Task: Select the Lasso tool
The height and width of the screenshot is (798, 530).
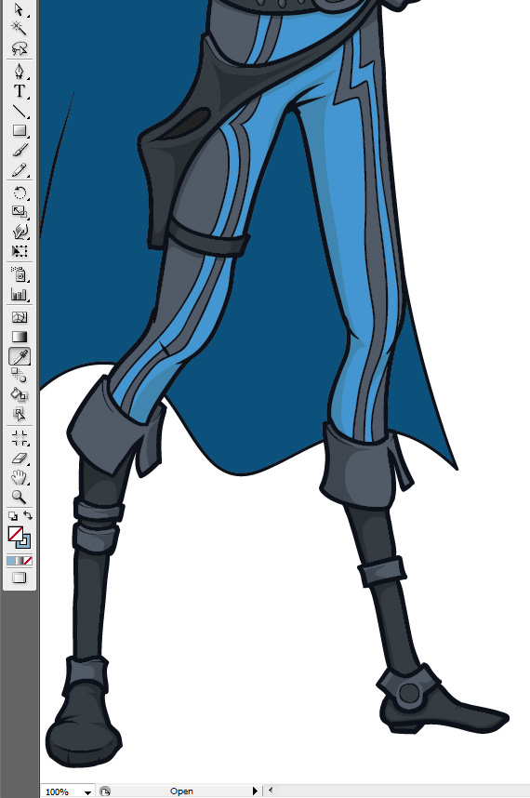Action: [19, 48]
